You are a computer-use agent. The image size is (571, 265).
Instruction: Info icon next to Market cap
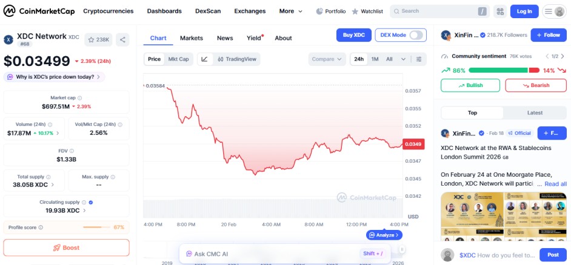[80, 98]
